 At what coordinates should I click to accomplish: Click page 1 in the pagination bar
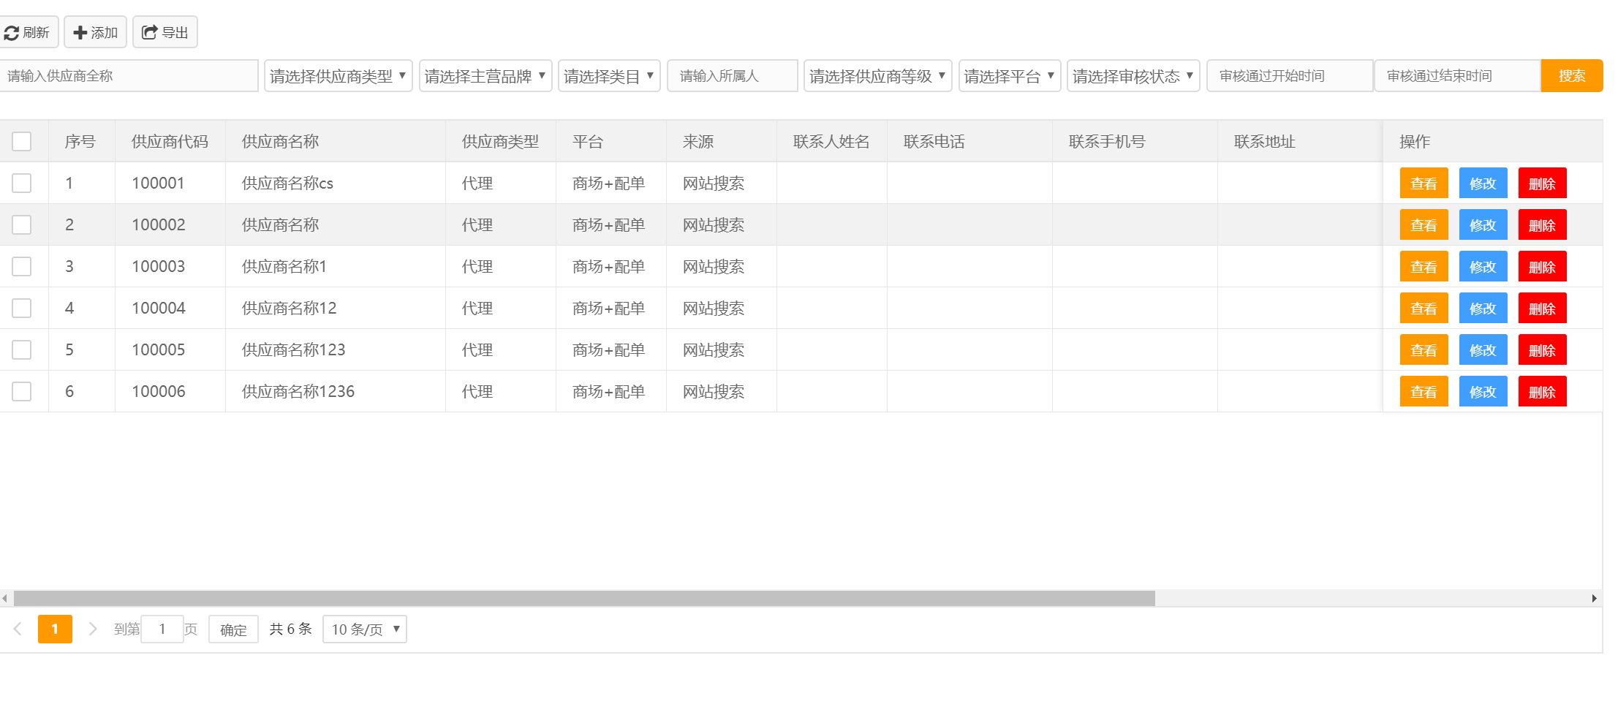[55, 629]
